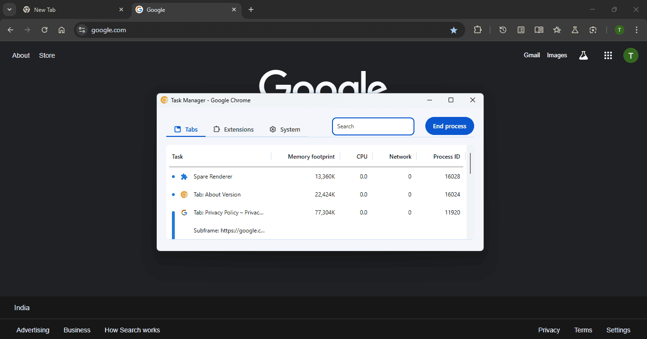Click the Task Manager vertical scrollbar
Image resolution: width=647 pixels, height=339 pixels.
point(470,163)
